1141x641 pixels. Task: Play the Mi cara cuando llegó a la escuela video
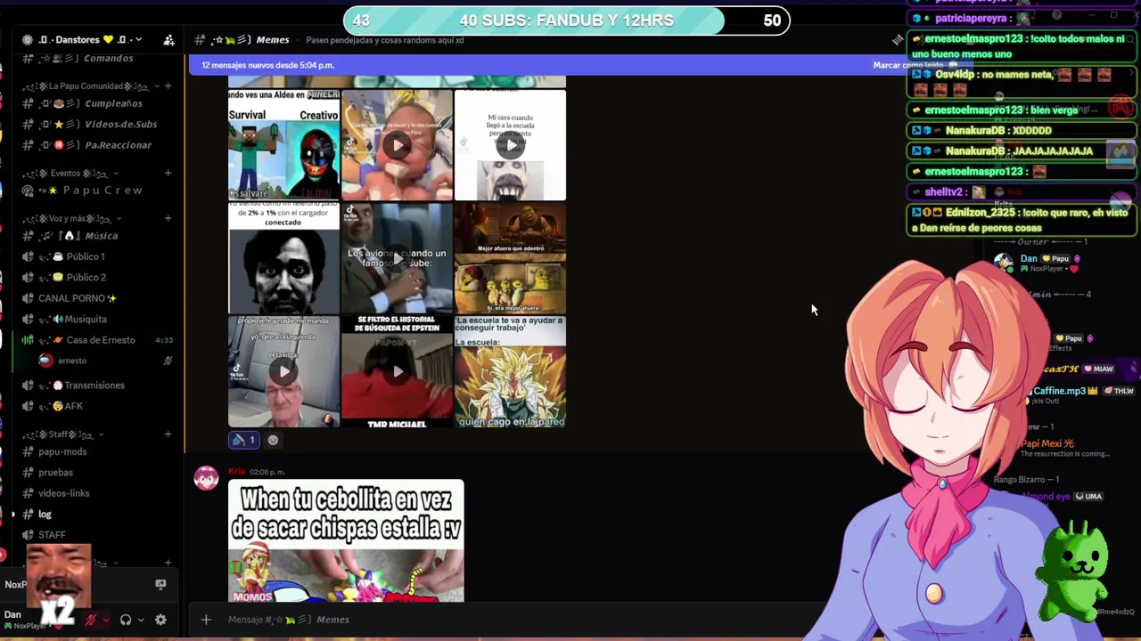click(510, 144)
